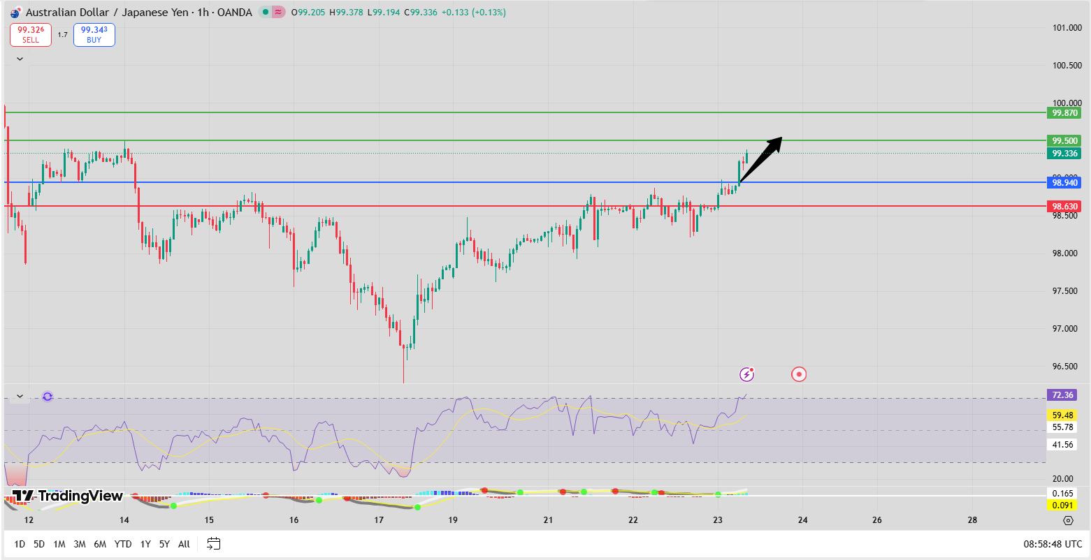Select the All range option

pyautogui.click(x=184, y=543)
